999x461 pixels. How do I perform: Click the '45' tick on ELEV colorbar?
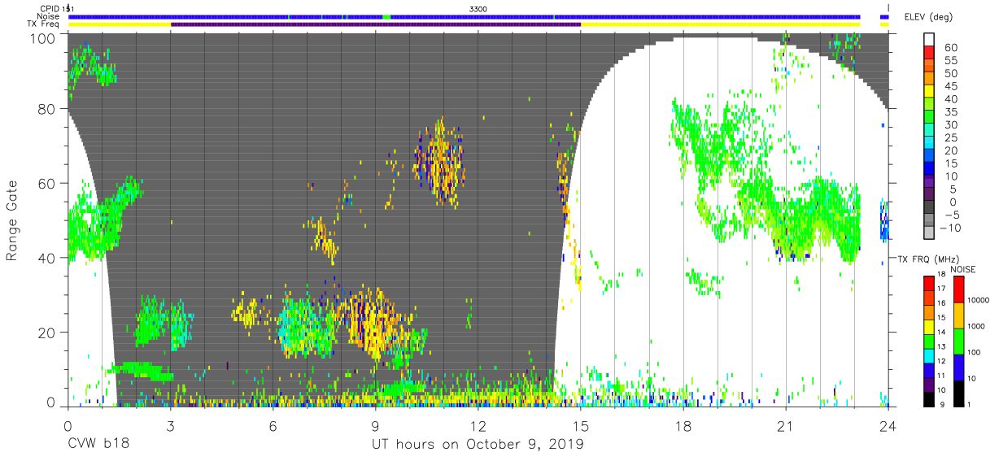pyautogui.click(x=951, y=86)
